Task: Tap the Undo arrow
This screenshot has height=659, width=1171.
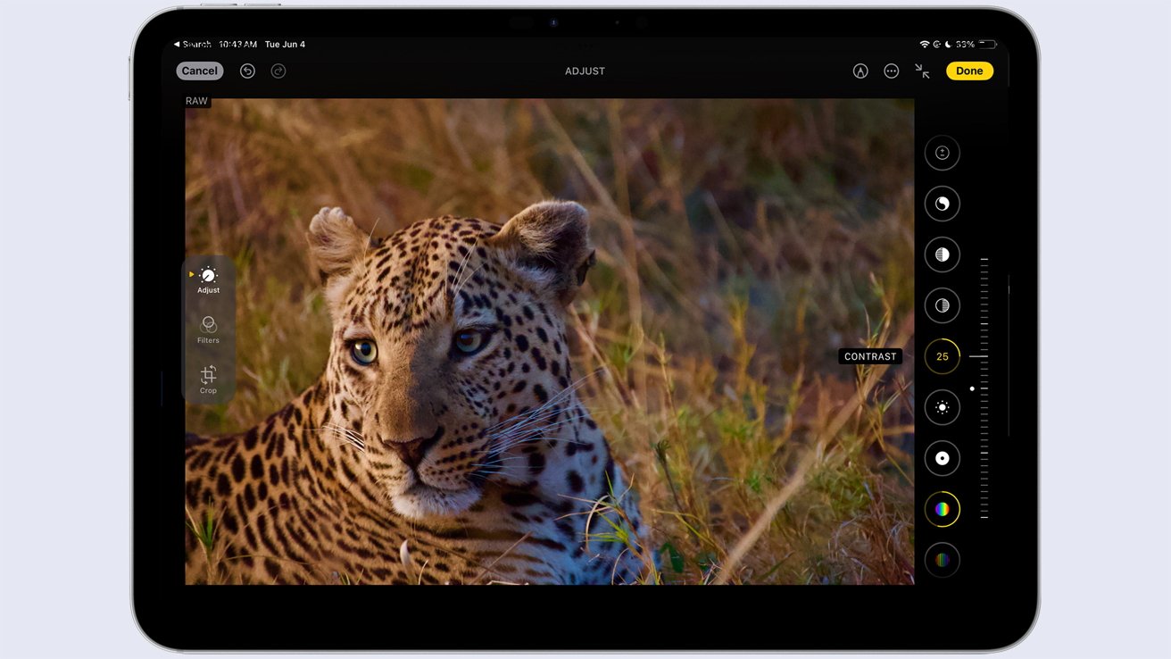Action: tap(247, 71)
